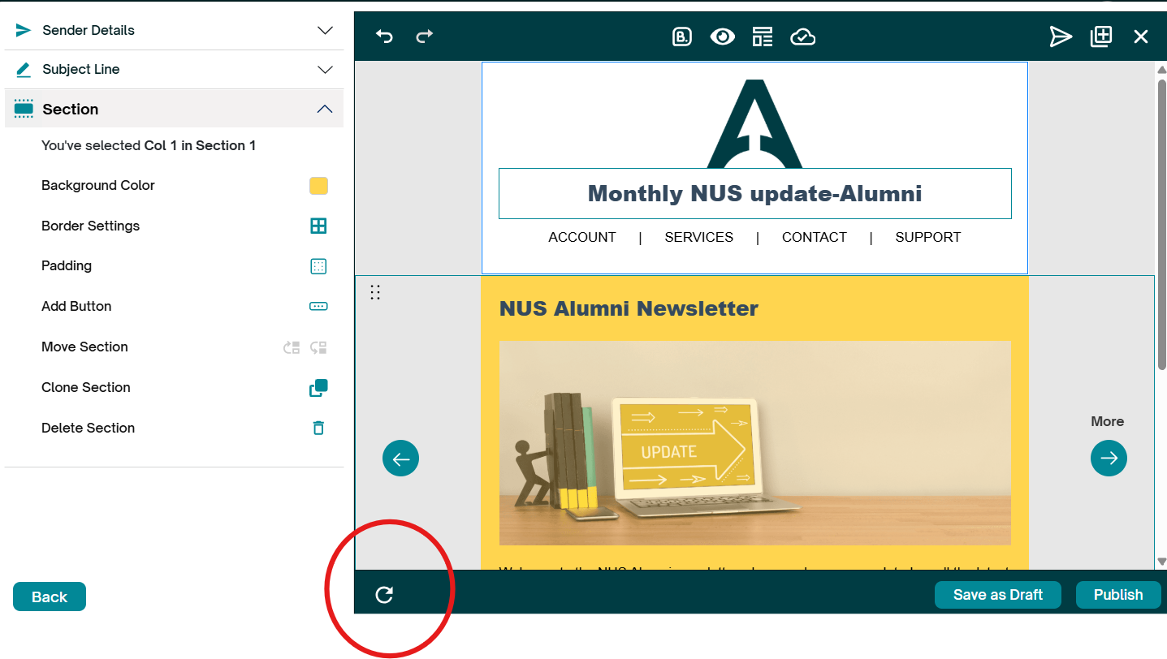The height and width of the screenshot is (659, 1167).
Task: Click the redo arrow in editor toolbar
Action: (x=425, y=37)
